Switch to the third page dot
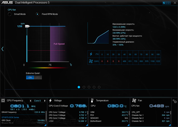Image resolution: width=178 pixels, height=127 pixels. [x=89, y=87]
